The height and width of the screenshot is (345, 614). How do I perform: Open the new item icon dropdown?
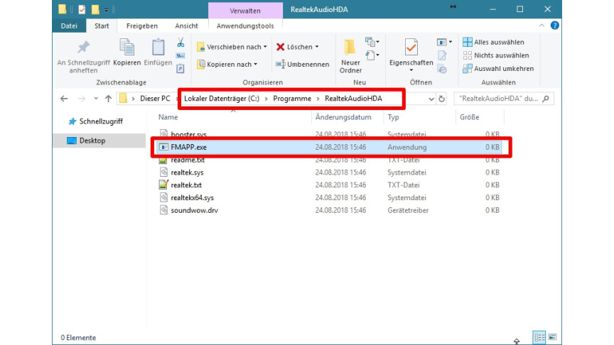pyautogui.click(x=372, y=41)
